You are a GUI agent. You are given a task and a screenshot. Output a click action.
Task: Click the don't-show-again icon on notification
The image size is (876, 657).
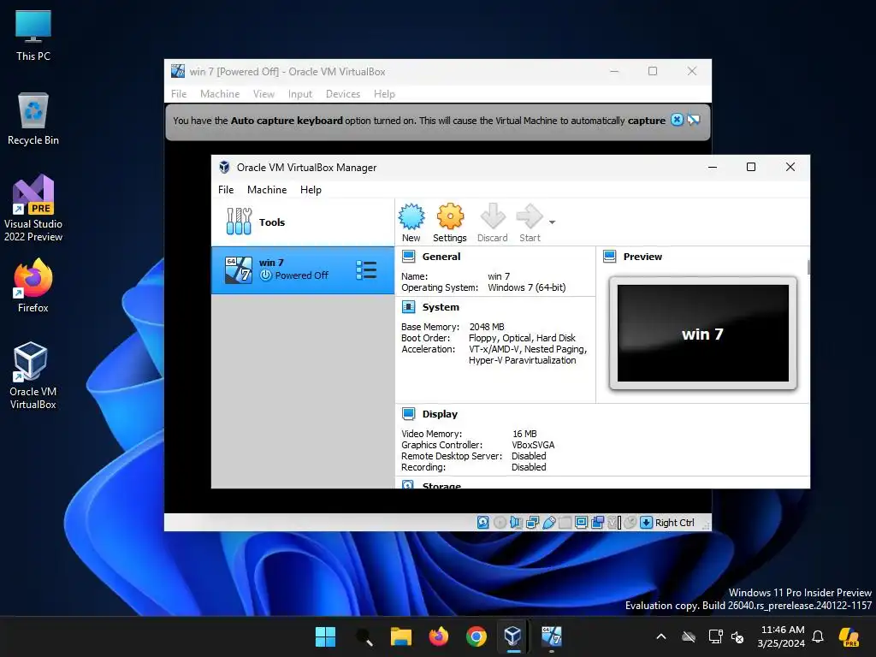coord(693,120)
